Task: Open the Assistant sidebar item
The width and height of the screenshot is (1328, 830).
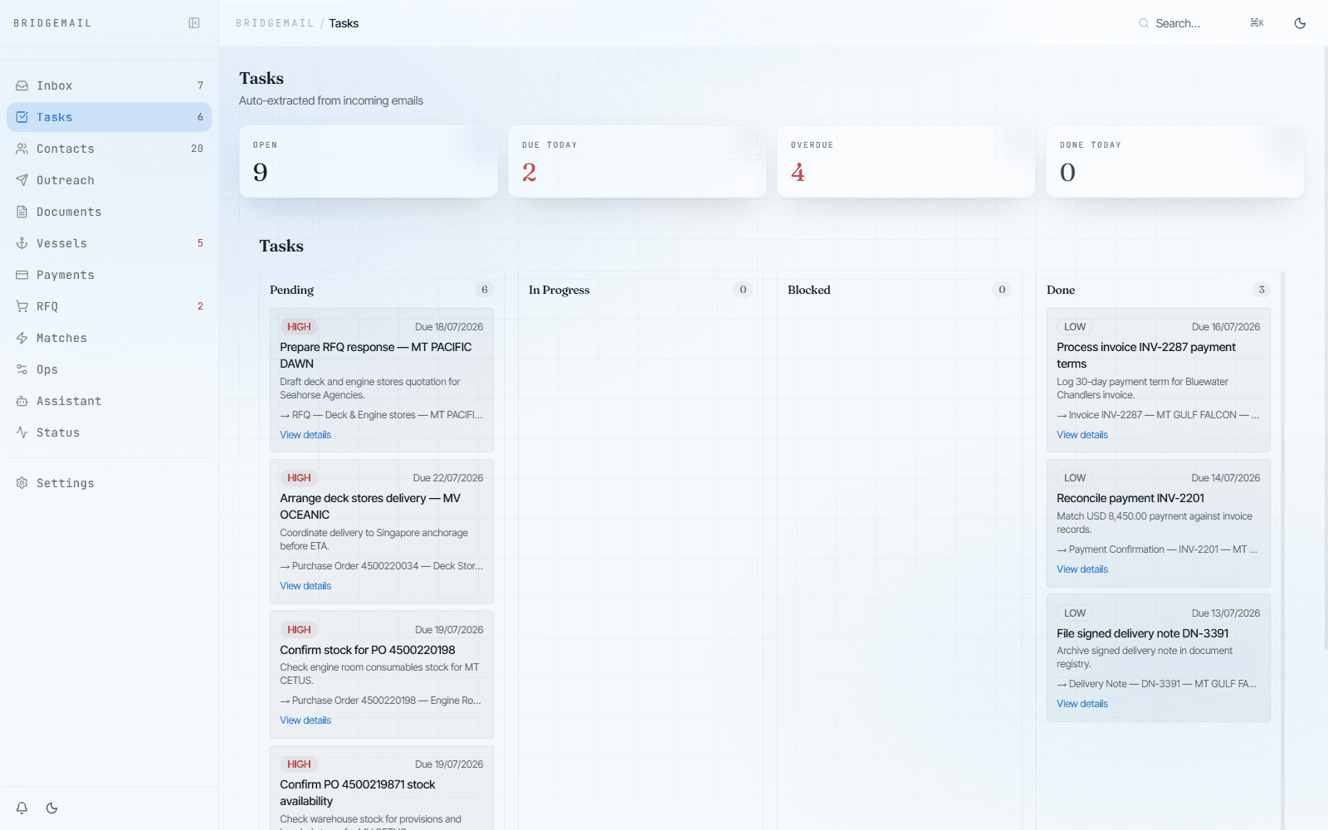Action: tap(110, 401)
